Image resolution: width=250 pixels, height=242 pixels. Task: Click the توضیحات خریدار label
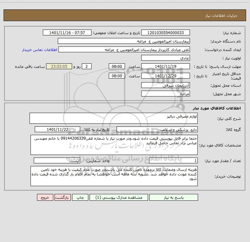pos(228,176)
